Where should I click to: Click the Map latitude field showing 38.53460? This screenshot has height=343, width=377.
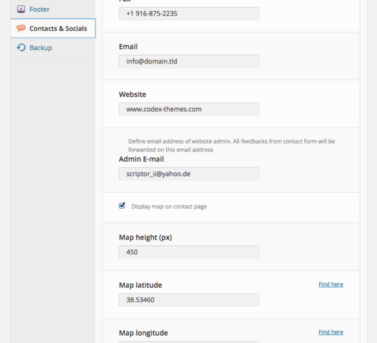(x=188, y=300)
